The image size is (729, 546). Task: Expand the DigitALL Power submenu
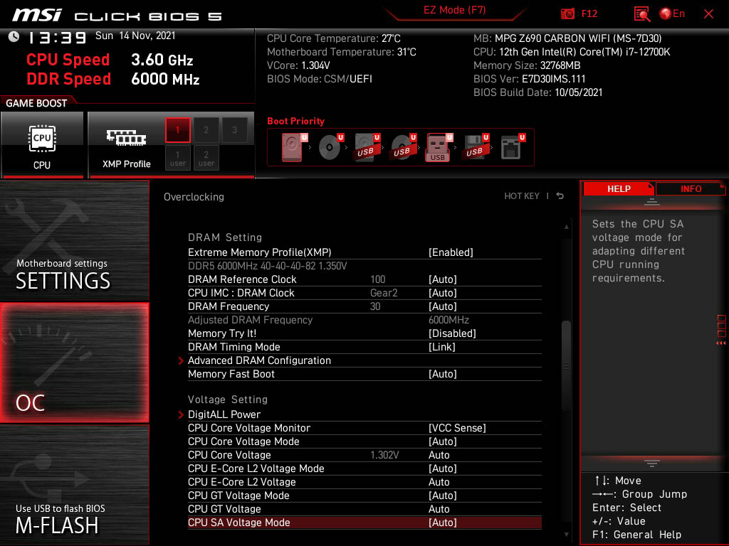tap(224, 414)
